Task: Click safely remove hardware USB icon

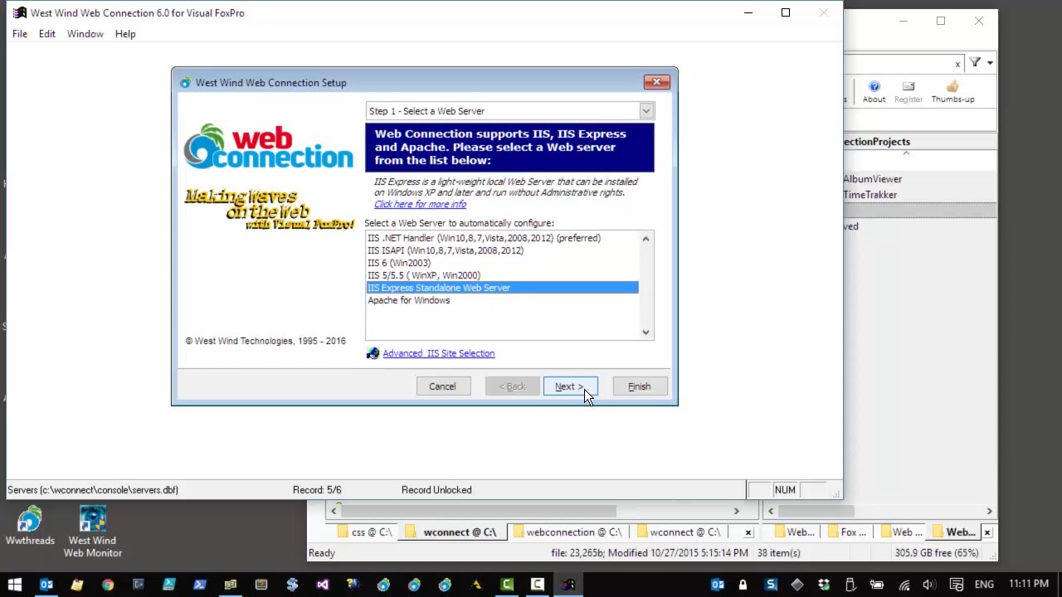Action: point(850,585)
